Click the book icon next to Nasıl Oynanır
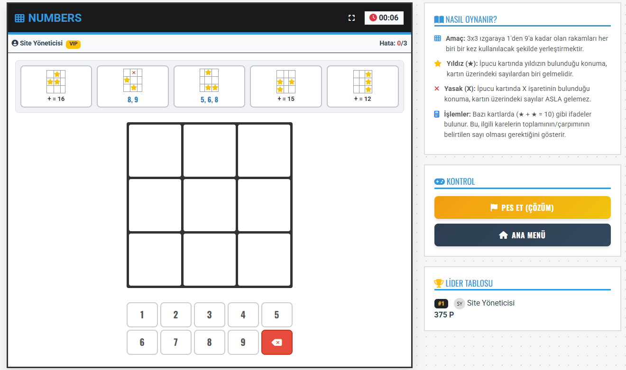The image size is (626, 370). [x=439, y=20]
